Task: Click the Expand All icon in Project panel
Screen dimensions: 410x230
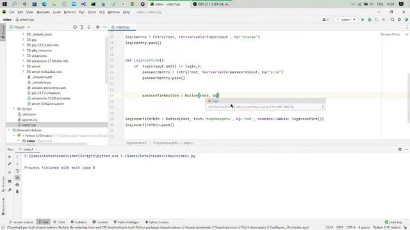Action: click(x=82, y=27)
